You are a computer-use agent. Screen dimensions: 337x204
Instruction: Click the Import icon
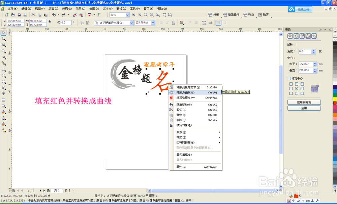(x=75, y=15)
